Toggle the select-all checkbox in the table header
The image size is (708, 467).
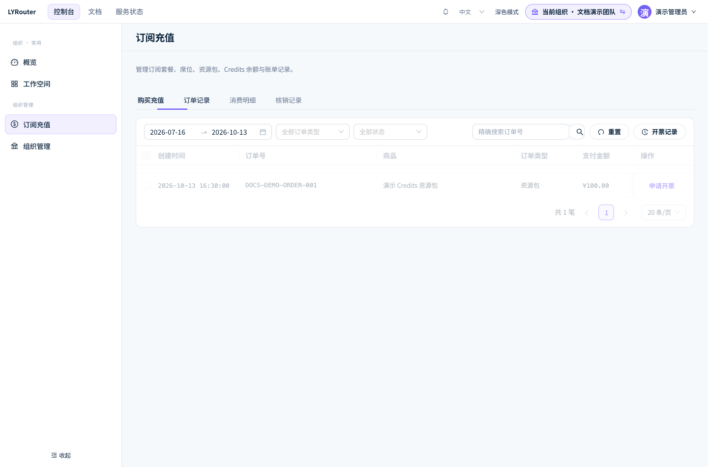point(146,155)
